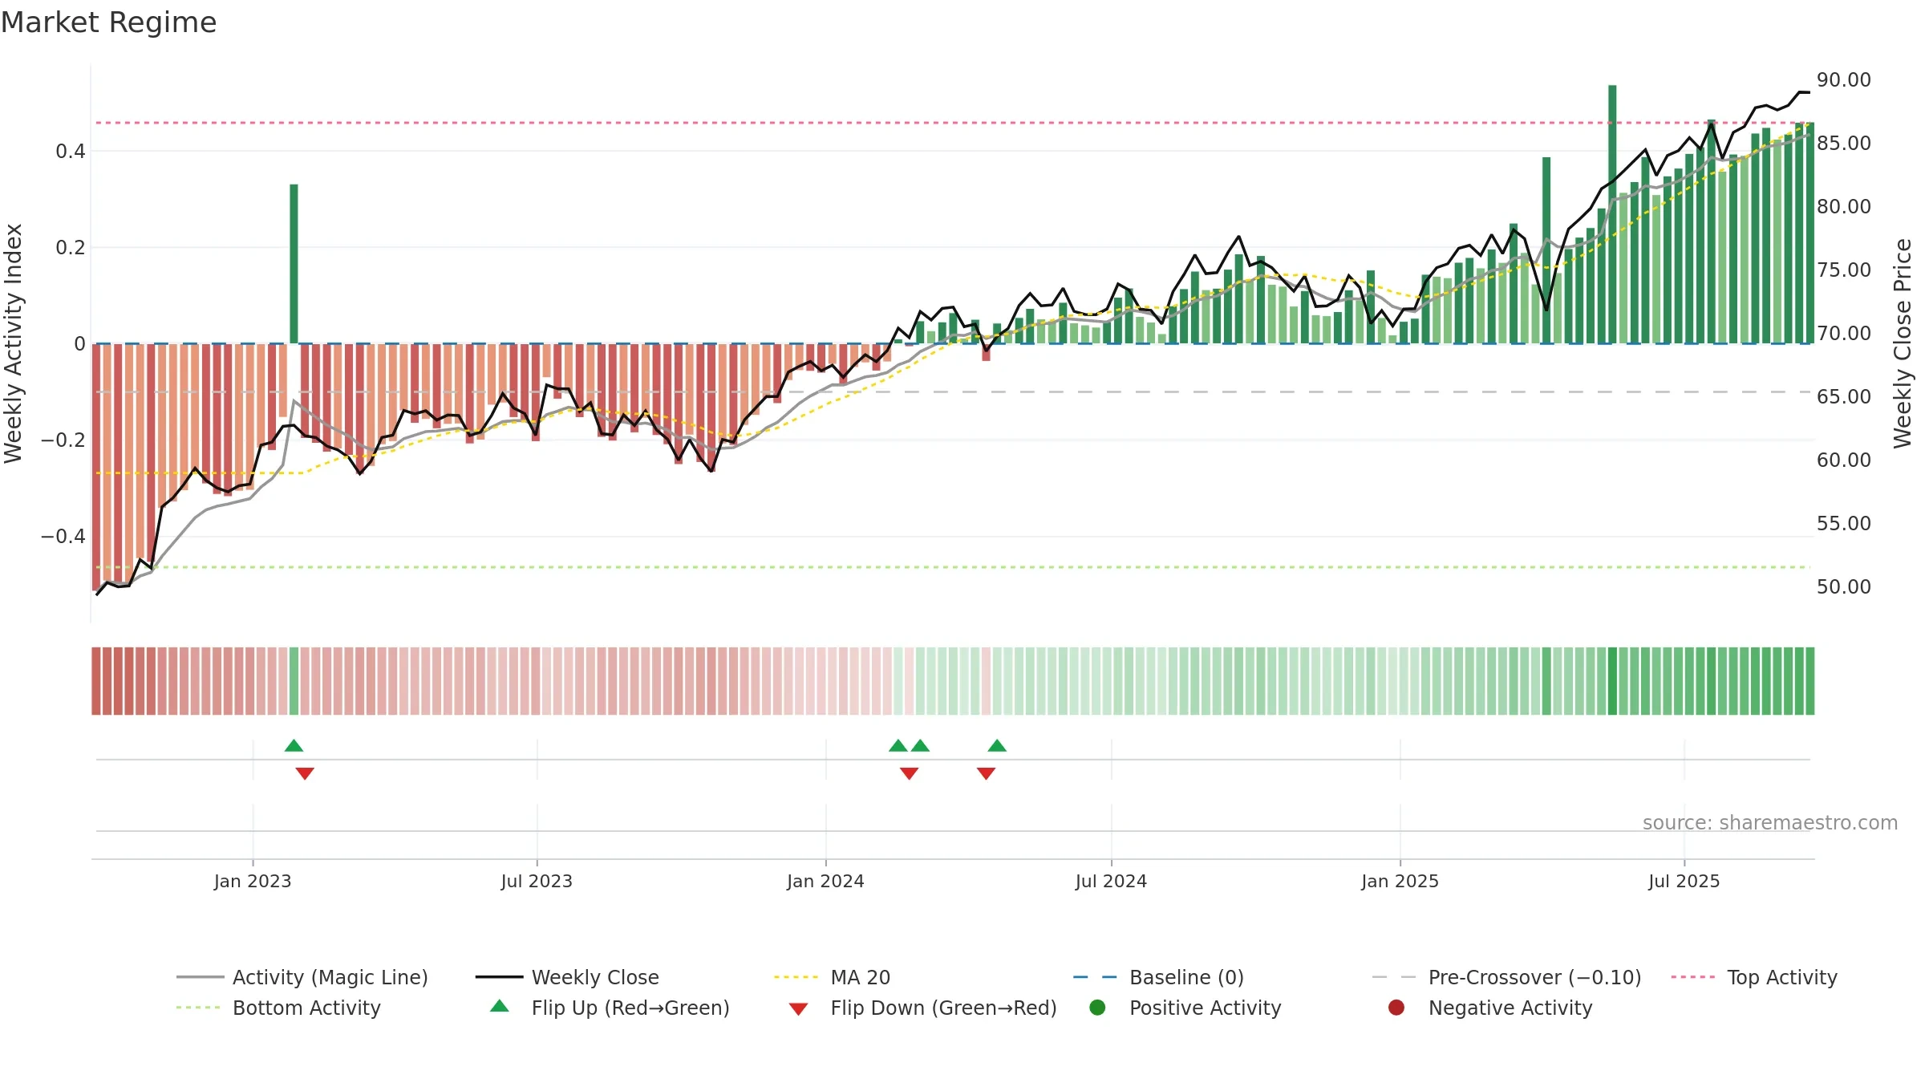Click the Jul 2024 axis label
This screenshot has height=1083, width=1925.
[x=1111, y=882]
